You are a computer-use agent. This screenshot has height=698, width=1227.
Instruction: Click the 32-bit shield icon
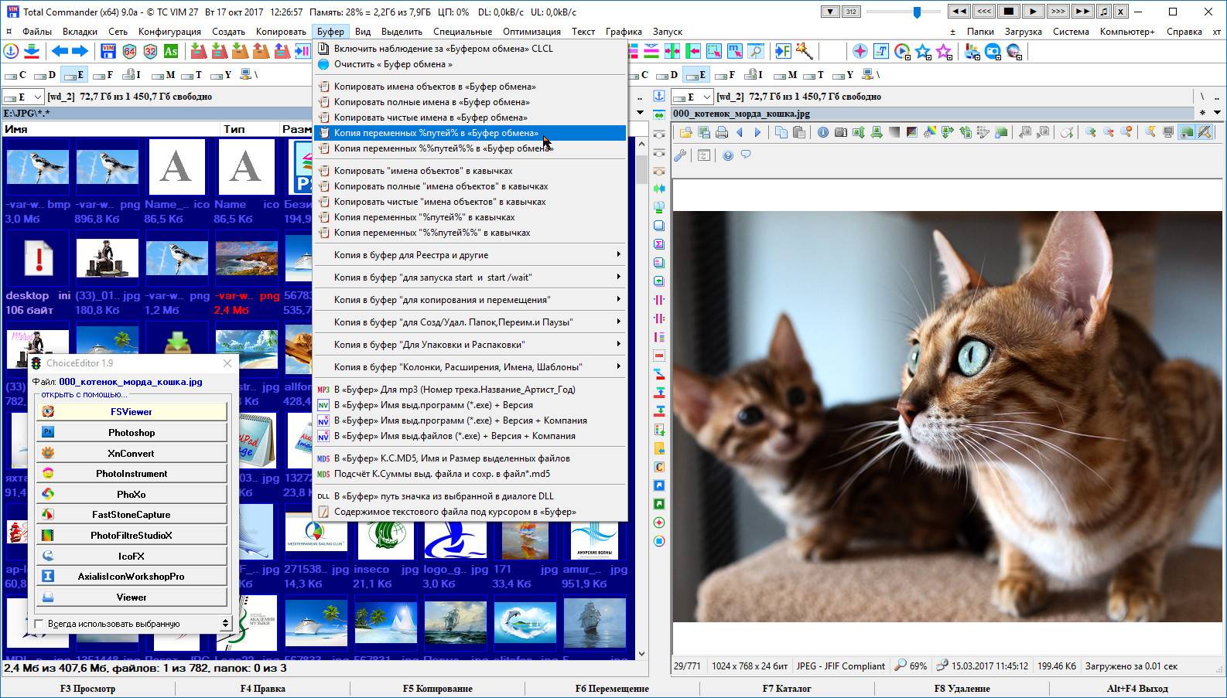coord(150,51)
